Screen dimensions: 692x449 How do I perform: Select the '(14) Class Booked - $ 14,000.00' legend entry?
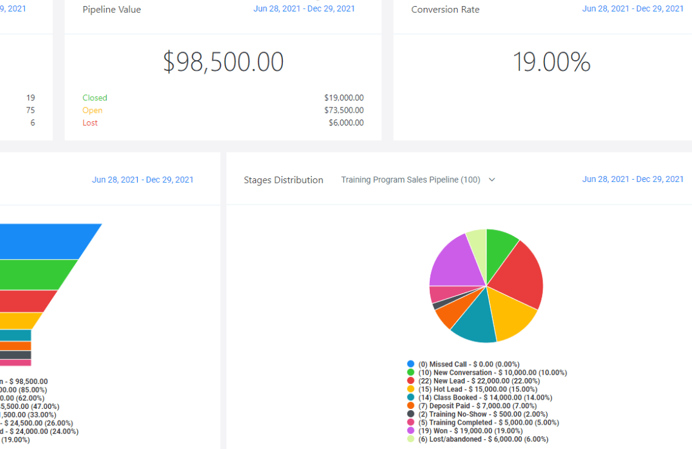click(x=485, y=398)
